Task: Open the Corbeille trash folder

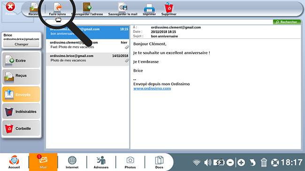Action: point(21,128)
